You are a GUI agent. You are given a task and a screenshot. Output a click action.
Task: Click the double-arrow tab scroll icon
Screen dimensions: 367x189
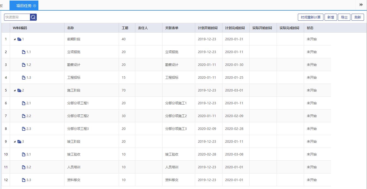(361, 5)
